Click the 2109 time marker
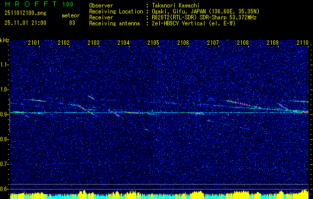 [x=273, y=42]
